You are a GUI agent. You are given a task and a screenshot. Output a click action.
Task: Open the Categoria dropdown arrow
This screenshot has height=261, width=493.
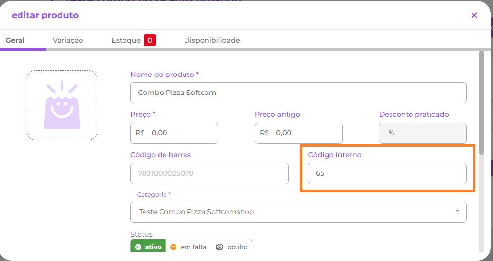457,211
